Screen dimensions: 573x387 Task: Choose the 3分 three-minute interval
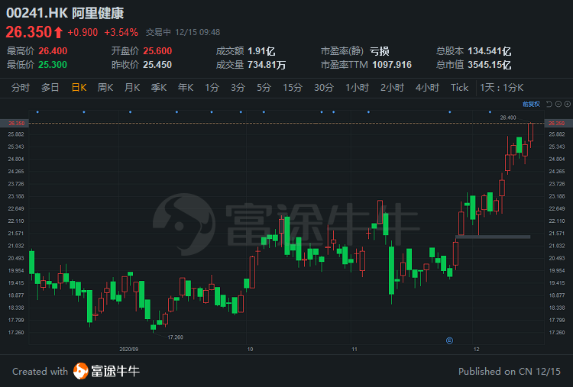238,88
